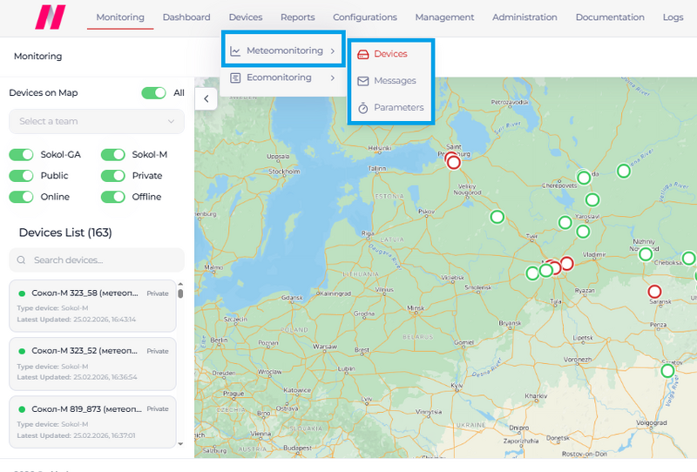Toggle the Sokol-M filter switch

[x=113, y=155]
